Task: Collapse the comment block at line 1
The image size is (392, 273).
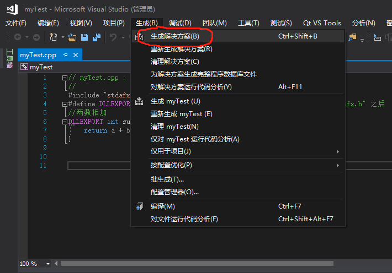Action: coord(65,78)
